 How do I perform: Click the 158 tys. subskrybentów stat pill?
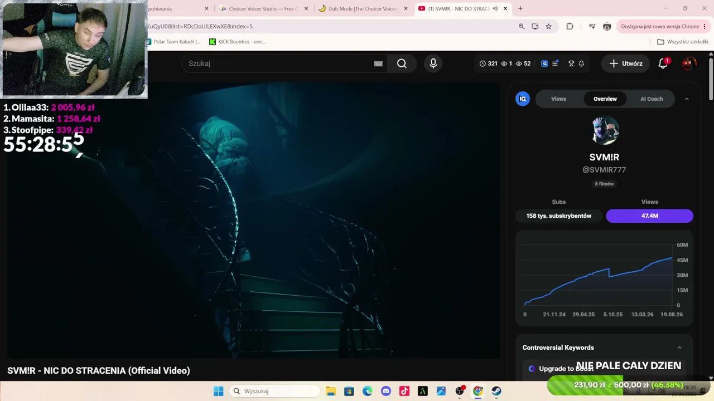(558, 216)
